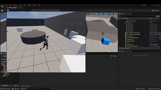
Task: Toggle scale snapping in the viewport toolbar
Action: tap(107, 14)
